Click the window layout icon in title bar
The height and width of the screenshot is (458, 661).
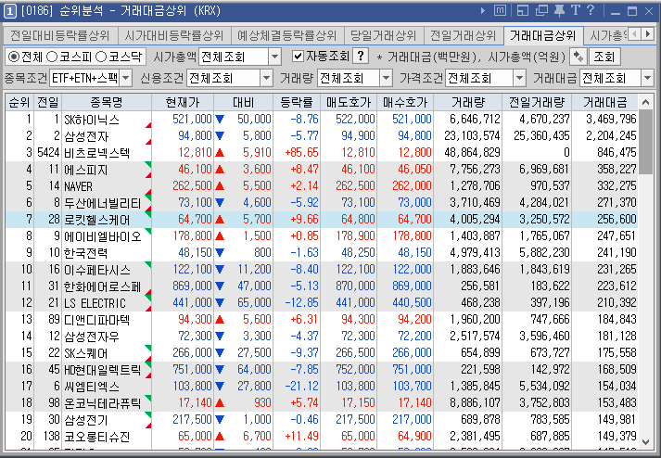[x=523, y=10]
